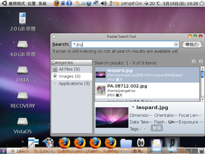The width and height of the screenshot is (205, 154).
Task: Select the leopard.jpg search result
Action: pyautogui.click(x=147, y=75)
